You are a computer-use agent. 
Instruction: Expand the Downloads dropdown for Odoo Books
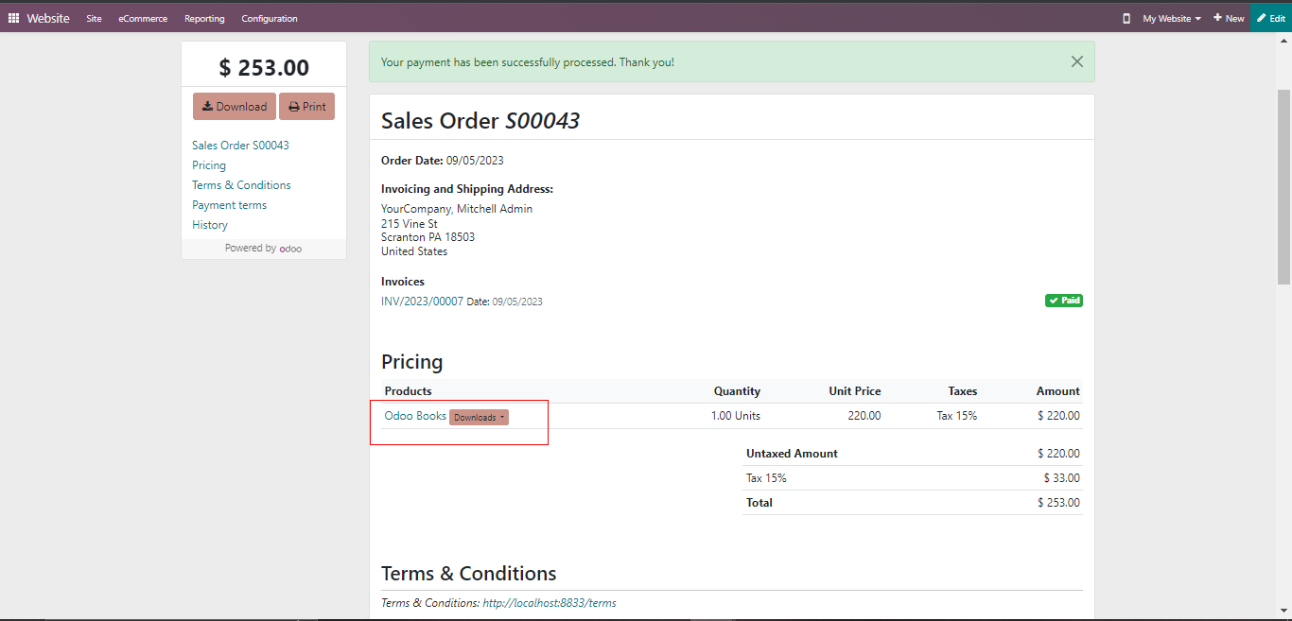click(479, 417)
